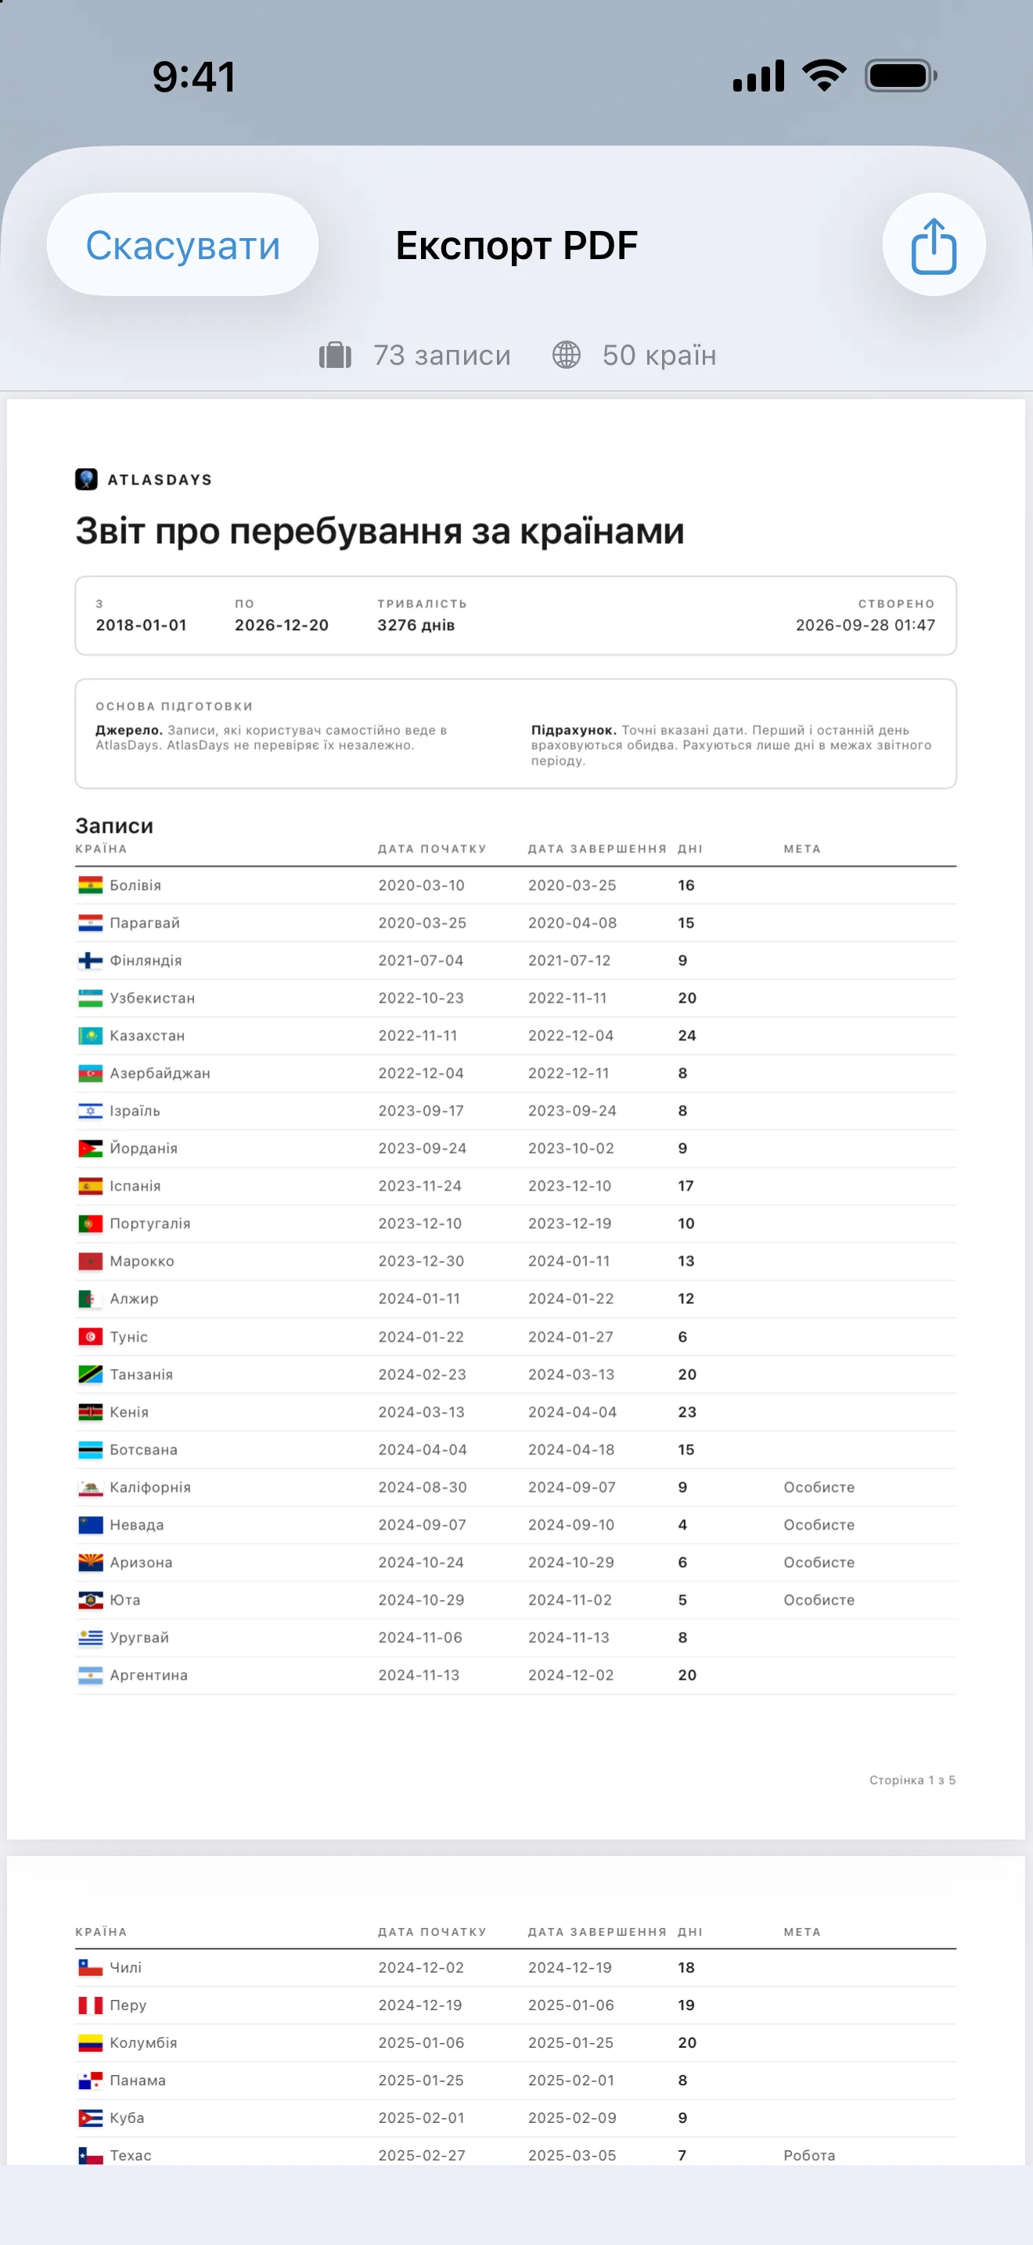The image size is (1033, 2245).
Task: Tap the Техас row on page two
Action: (516, 2154)
